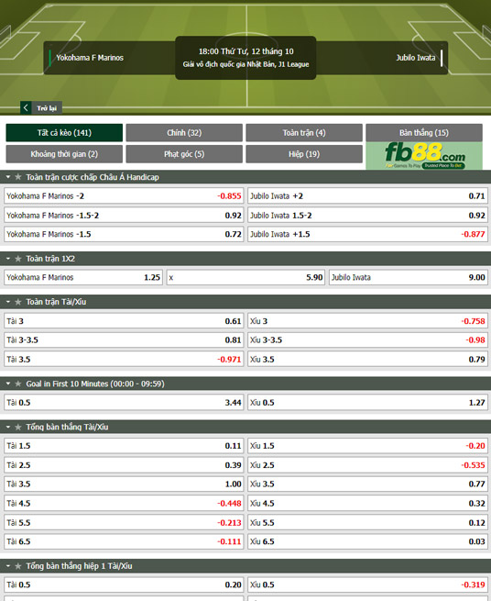This screenshot has width=491, height=601.
Task: Star the Tổng bàn thắng hiệp 1 section
Action: tap(18, 566)
